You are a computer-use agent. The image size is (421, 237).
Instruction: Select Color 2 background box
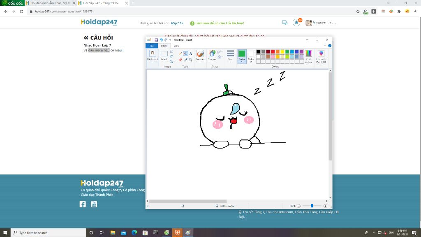click(251, 57)
